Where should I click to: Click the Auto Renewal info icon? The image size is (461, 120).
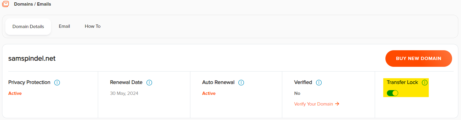pyautogui.click(x=241, y=82)
